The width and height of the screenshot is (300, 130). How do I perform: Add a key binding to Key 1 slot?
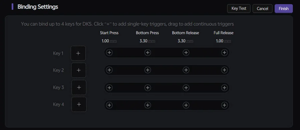tap(78, 53)
